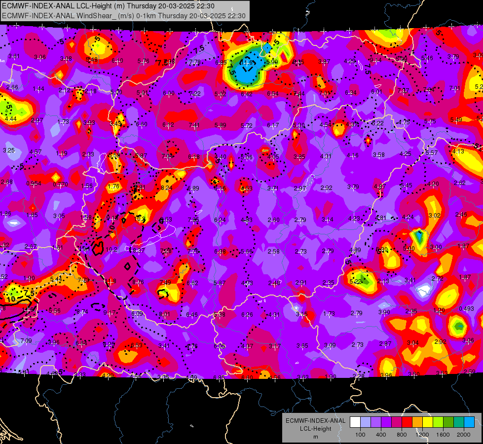The image size is (483, 444).
Task: Select the LCL-Height header line at top
Action: 108,6
